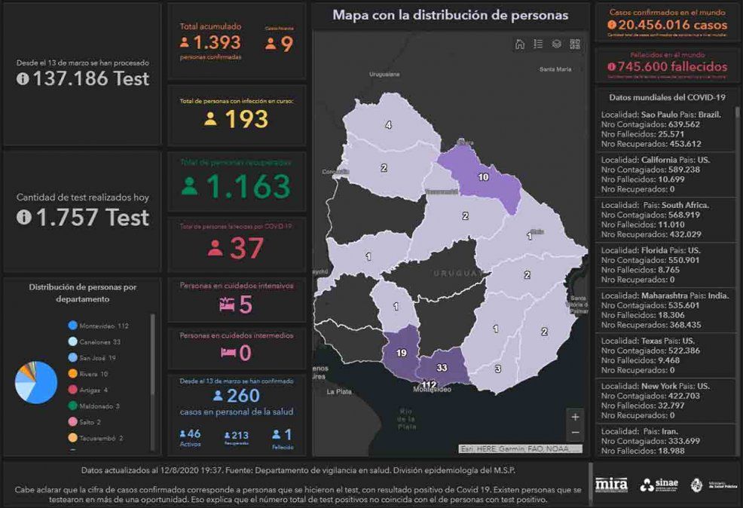
Task: Click the mira logo in footer
Action: 611,485
